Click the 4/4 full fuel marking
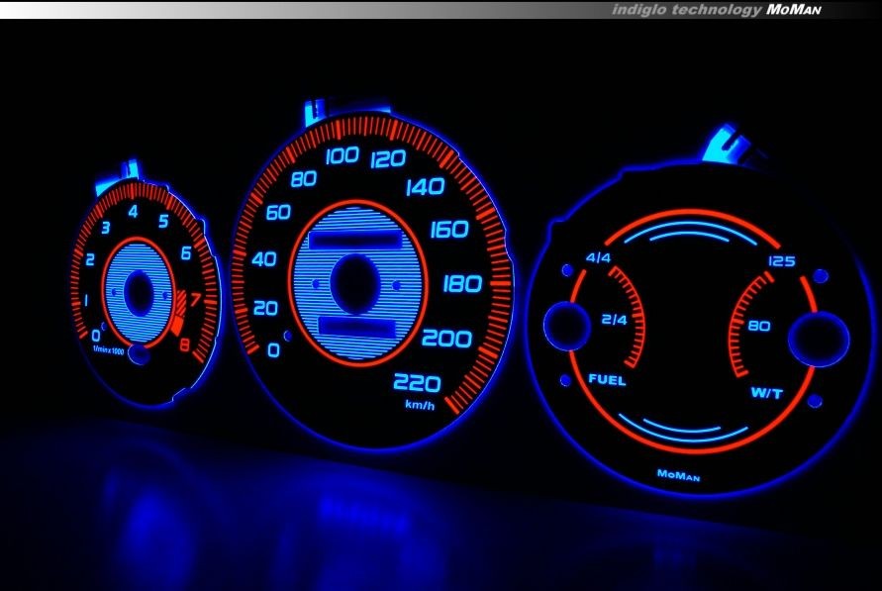 pyautogui.click(x=598, y=258)
